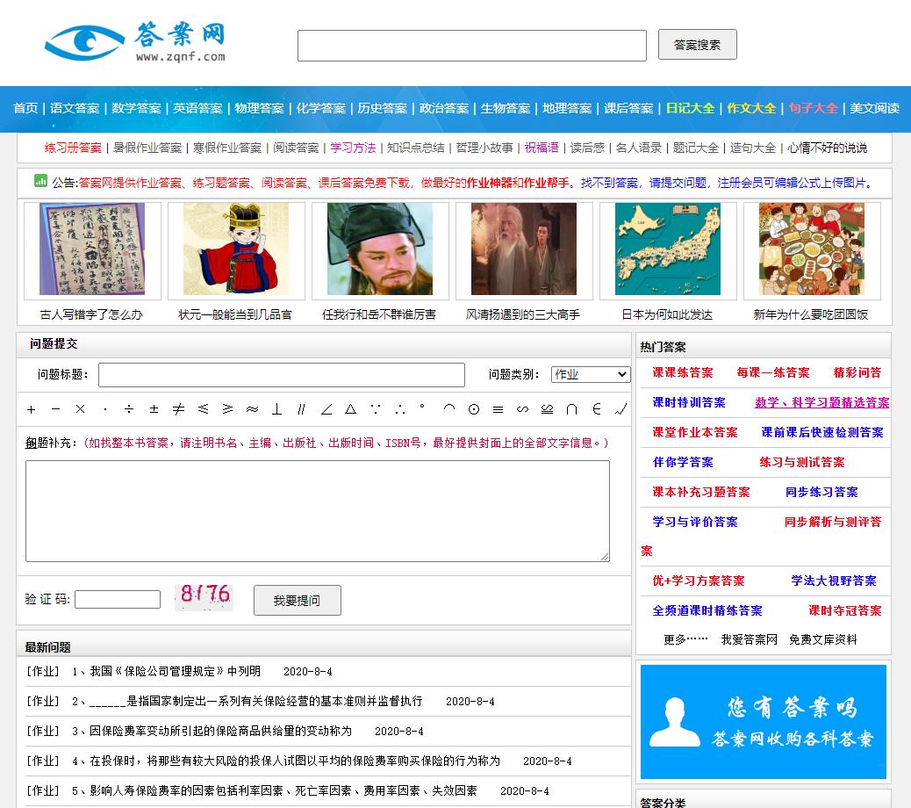Open the 数学答案 section in the navigation bar

click(137, 107)
